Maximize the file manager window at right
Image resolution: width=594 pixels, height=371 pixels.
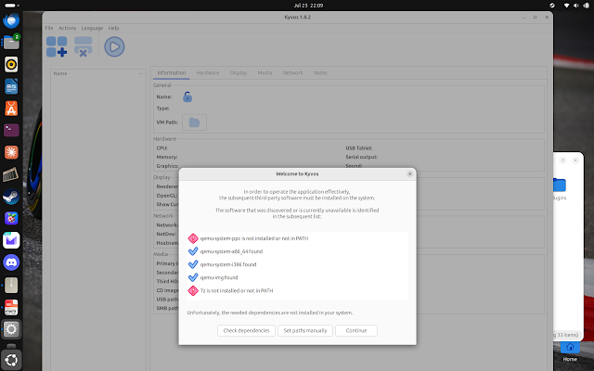click(x=562, y=160)
